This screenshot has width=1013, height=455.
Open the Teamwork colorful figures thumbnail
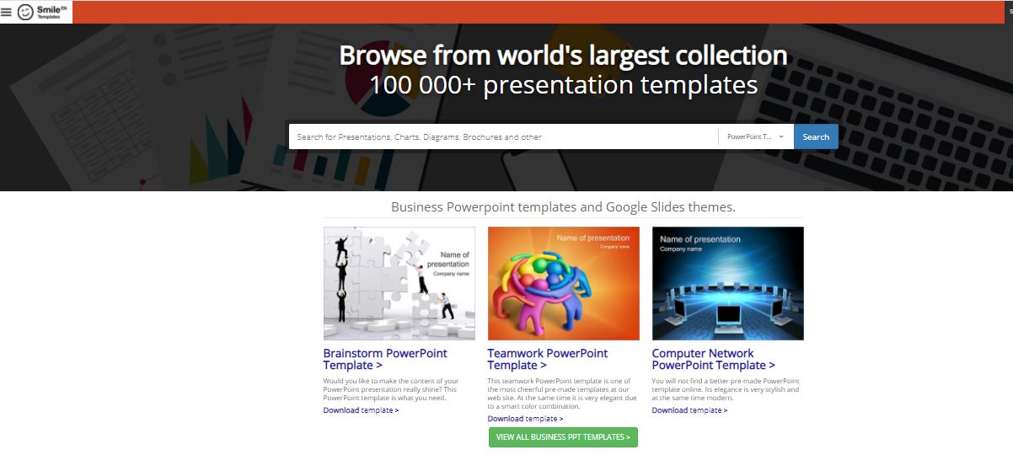[563, 283]
